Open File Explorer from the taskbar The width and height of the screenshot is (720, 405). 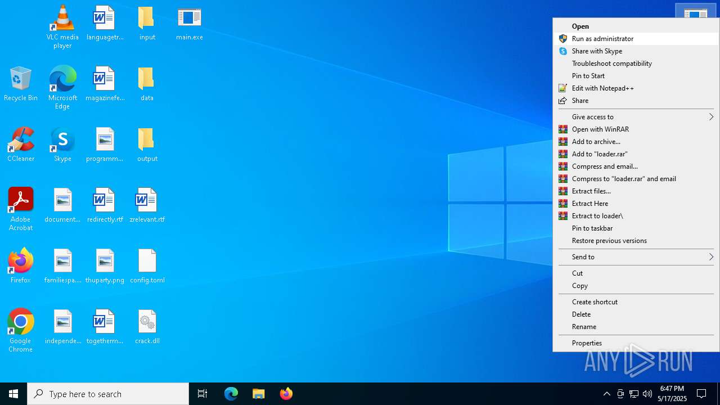[258, 394]
